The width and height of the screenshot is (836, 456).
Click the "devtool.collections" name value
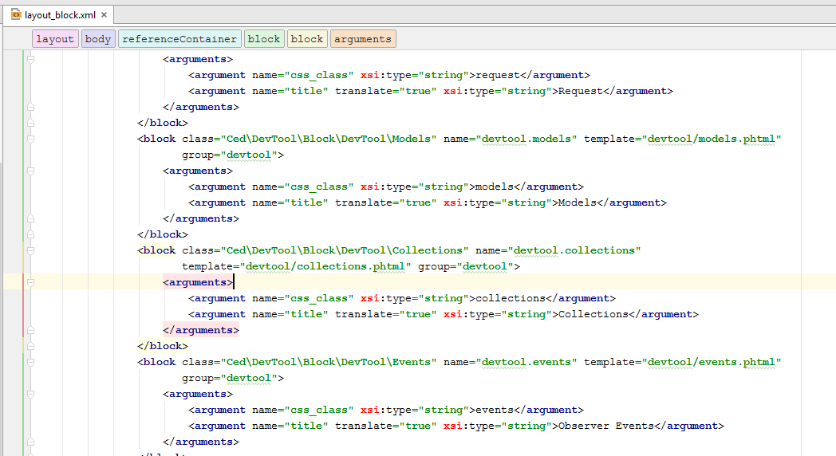click(x=574, y=250)
